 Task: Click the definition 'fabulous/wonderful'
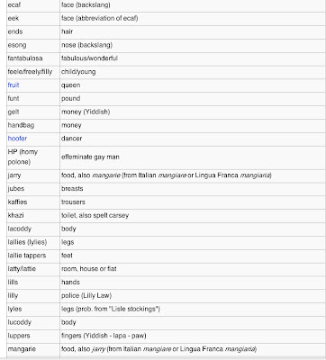pyautogui.click(x=89, y=58)
